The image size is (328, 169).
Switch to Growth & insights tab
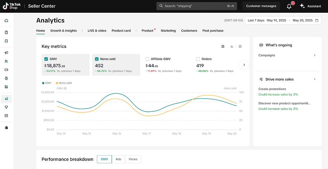click(64, 30)
